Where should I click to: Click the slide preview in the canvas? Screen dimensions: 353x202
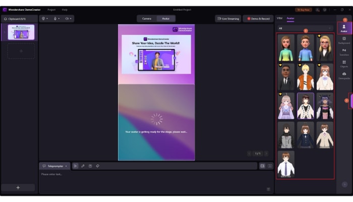[x=156, y=55]
